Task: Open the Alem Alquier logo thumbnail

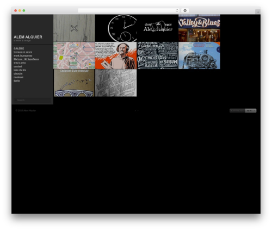Action: 158,28
